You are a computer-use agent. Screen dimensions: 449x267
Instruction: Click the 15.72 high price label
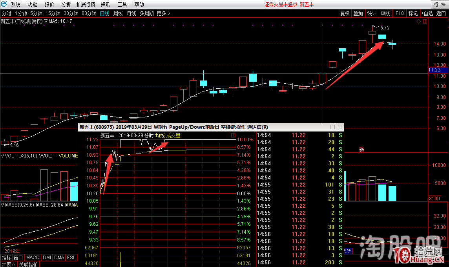[383, 28]
